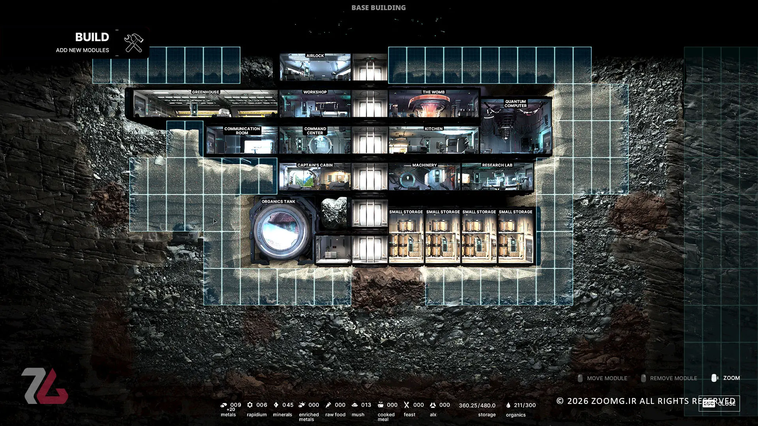Pick the Research Lab module
The image size is (758, 426).
[x=497, y=177]
